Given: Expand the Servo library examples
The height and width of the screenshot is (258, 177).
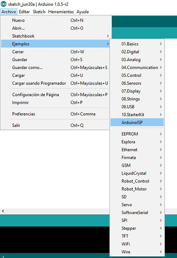Looking at the screenshot, I should point(137,205).
